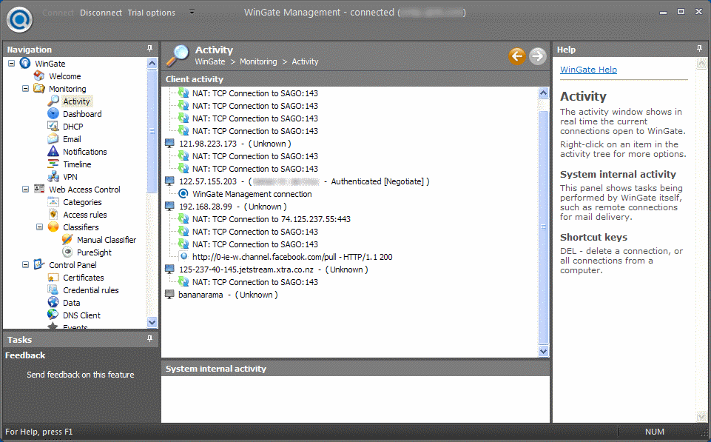This screenshot has height=442, width=711.
Task: Click Monitoring in the breadcrumb
Action: (258, 61)
